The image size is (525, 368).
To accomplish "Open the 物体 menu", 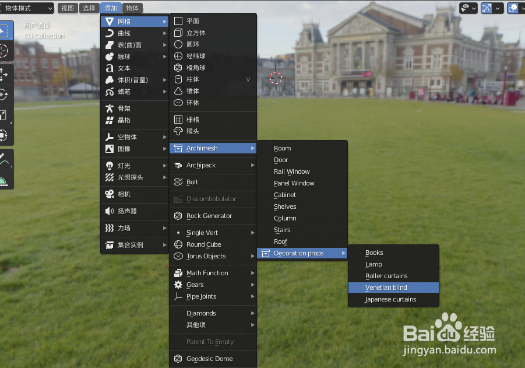I will [132, 8].
